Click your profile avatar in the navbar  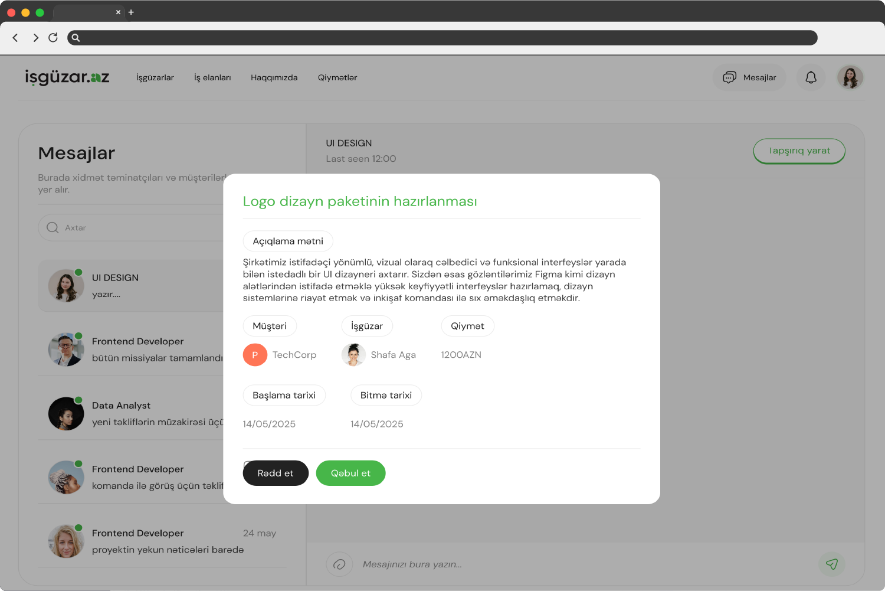[850, 77]
